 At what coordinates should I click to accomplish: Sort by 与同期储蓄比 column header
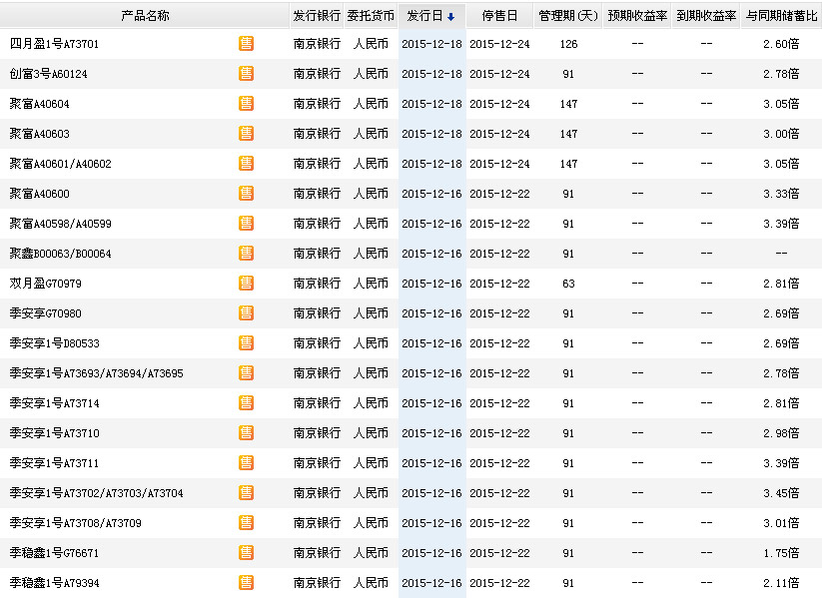(x=781, y=16)
